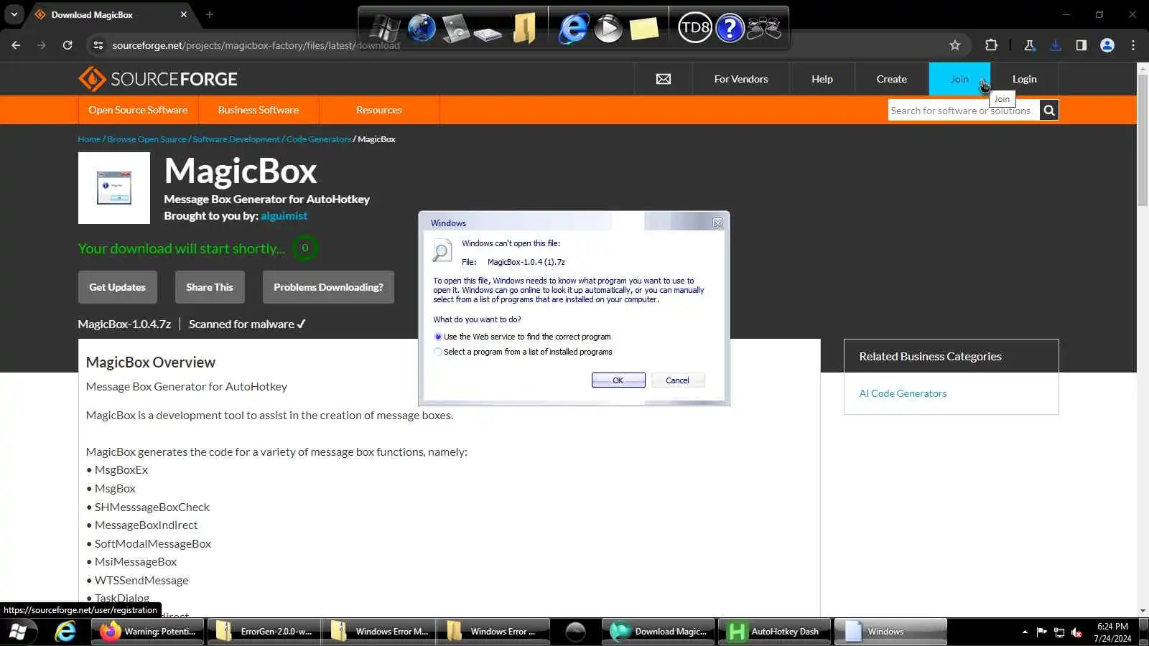Reload the SourceForge page

click(x=68, y=45)
